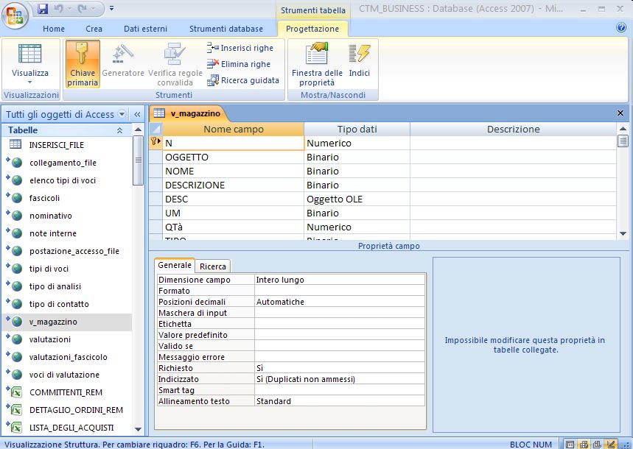Select tipo di analisi table
This screenshot has height=449, width=633.
coord(66,286)
